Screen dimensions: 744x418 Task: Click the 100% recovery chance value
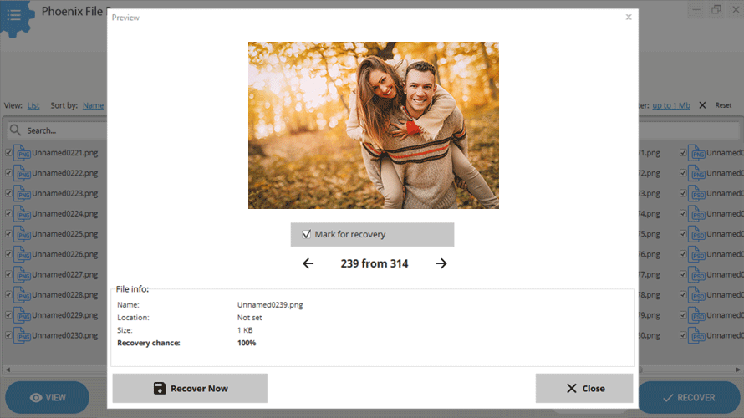tap(247, 343)
